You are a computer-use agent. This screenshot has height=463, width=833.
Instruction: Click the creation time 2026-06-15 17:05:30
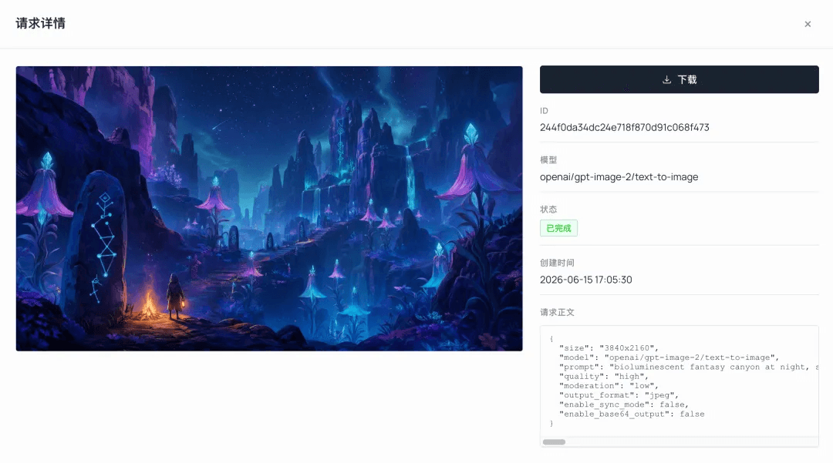(586, 280)
